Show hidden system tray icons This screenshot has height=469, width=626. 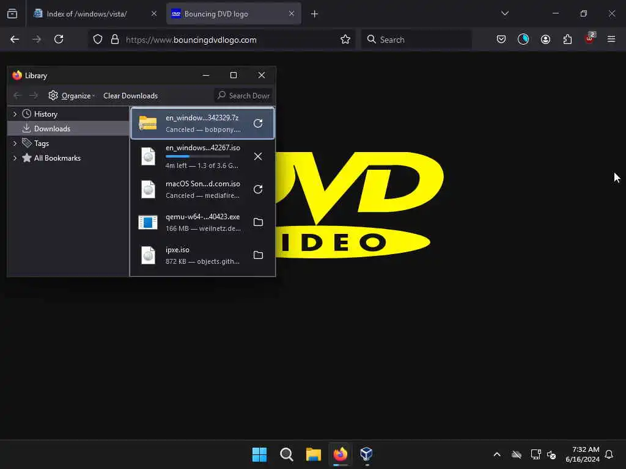pos(497,454)
